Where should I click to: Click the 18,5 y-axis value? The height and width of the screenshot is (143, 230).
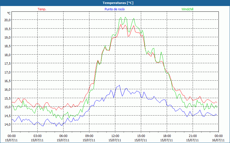(x=7, y=46)
